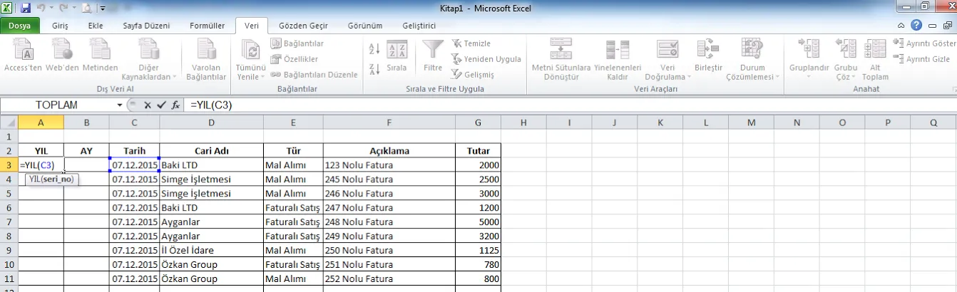Click the Ayrıntı Göster button
Viewport: 957px width, 292px height.
(926, 43)
